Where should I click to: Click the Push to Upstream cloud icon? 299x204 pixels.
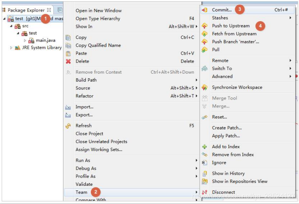(204, 26)
